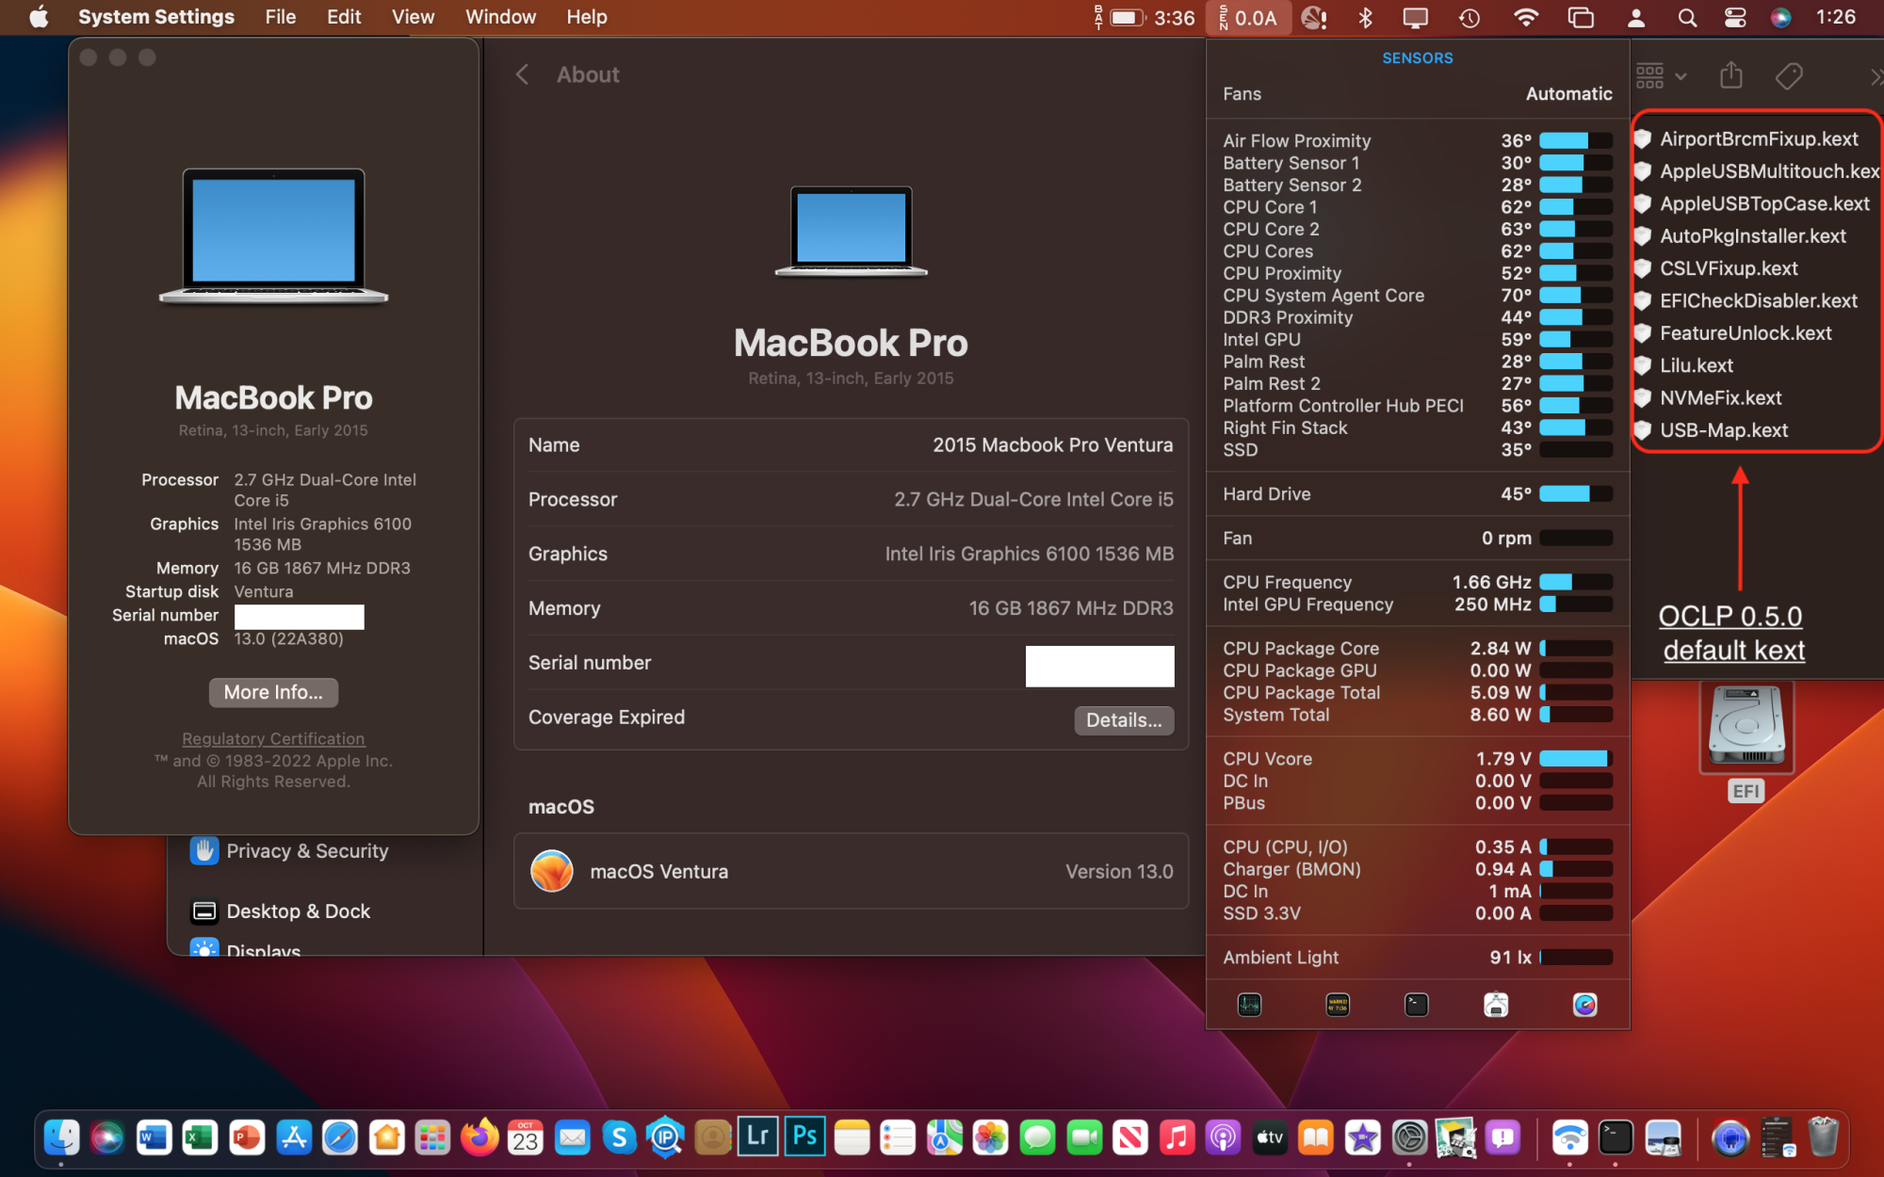
Task: Toggle the SEN 0.0A sensors menu bar item
Action: 1248,17
